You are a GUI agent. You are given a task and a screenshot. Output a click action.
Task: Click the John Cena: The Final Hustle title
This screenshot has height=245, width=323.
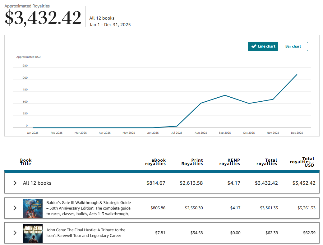(86, 233)
